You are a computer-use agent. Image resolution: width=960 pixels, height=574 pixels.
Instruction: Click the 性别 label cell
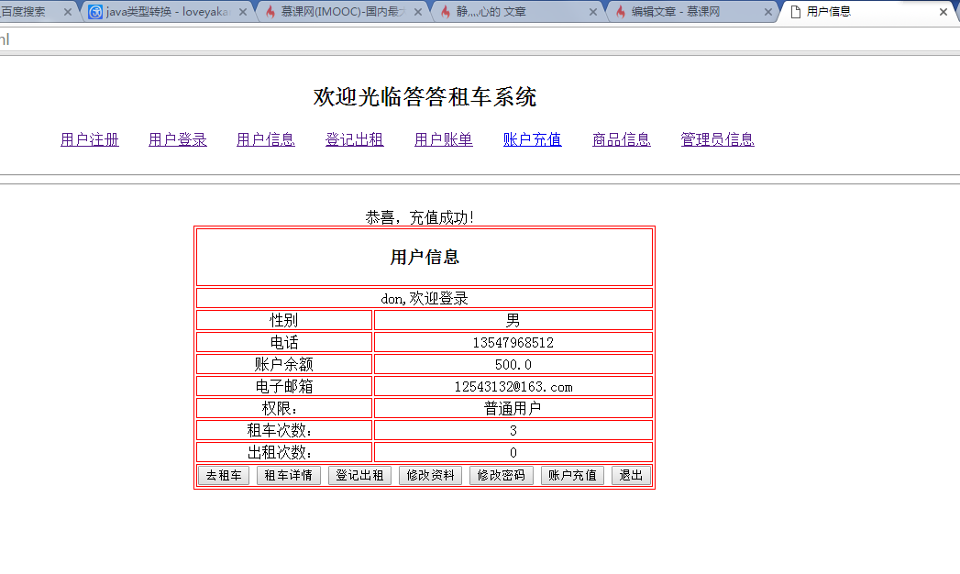pos(284,320)
